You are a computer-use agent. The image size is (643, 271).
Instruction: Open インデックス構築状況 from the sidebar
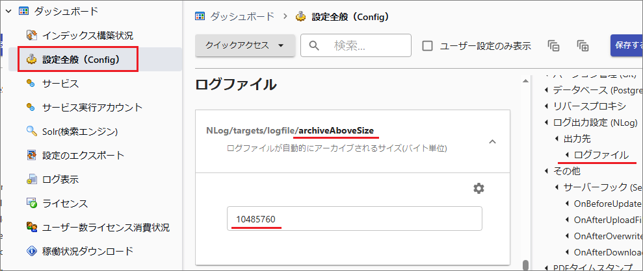coord(92,35)
